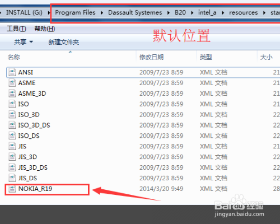The image size is (280, 224).
Task: Click date 2009/7/23 8:59 in ANSI row
Action: 161,72
